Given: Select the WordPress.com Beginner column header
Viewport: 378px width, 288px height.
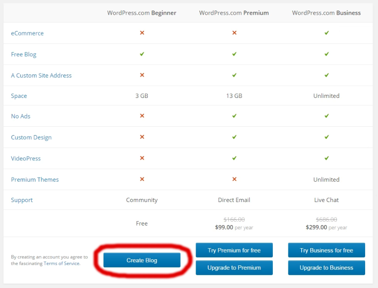Looking at the screenshot, I should click(142, 13).
